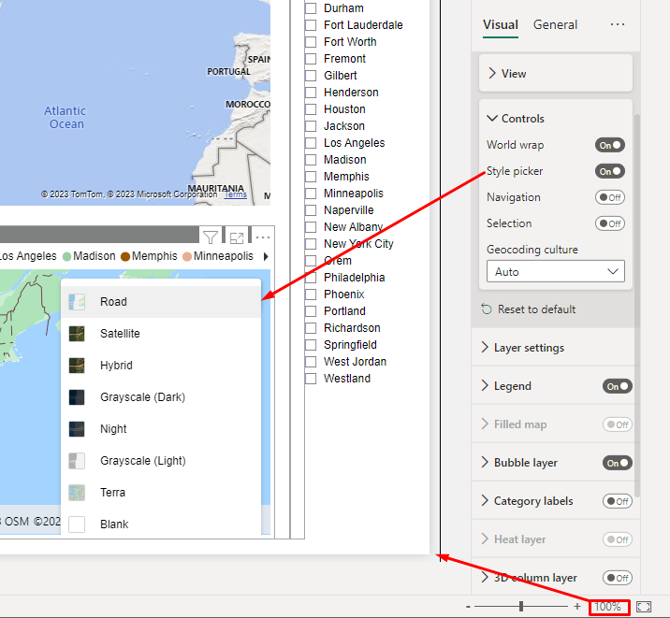Check the Phoenix checkbox
The image size is (670, 618).
tap(311, 295)
